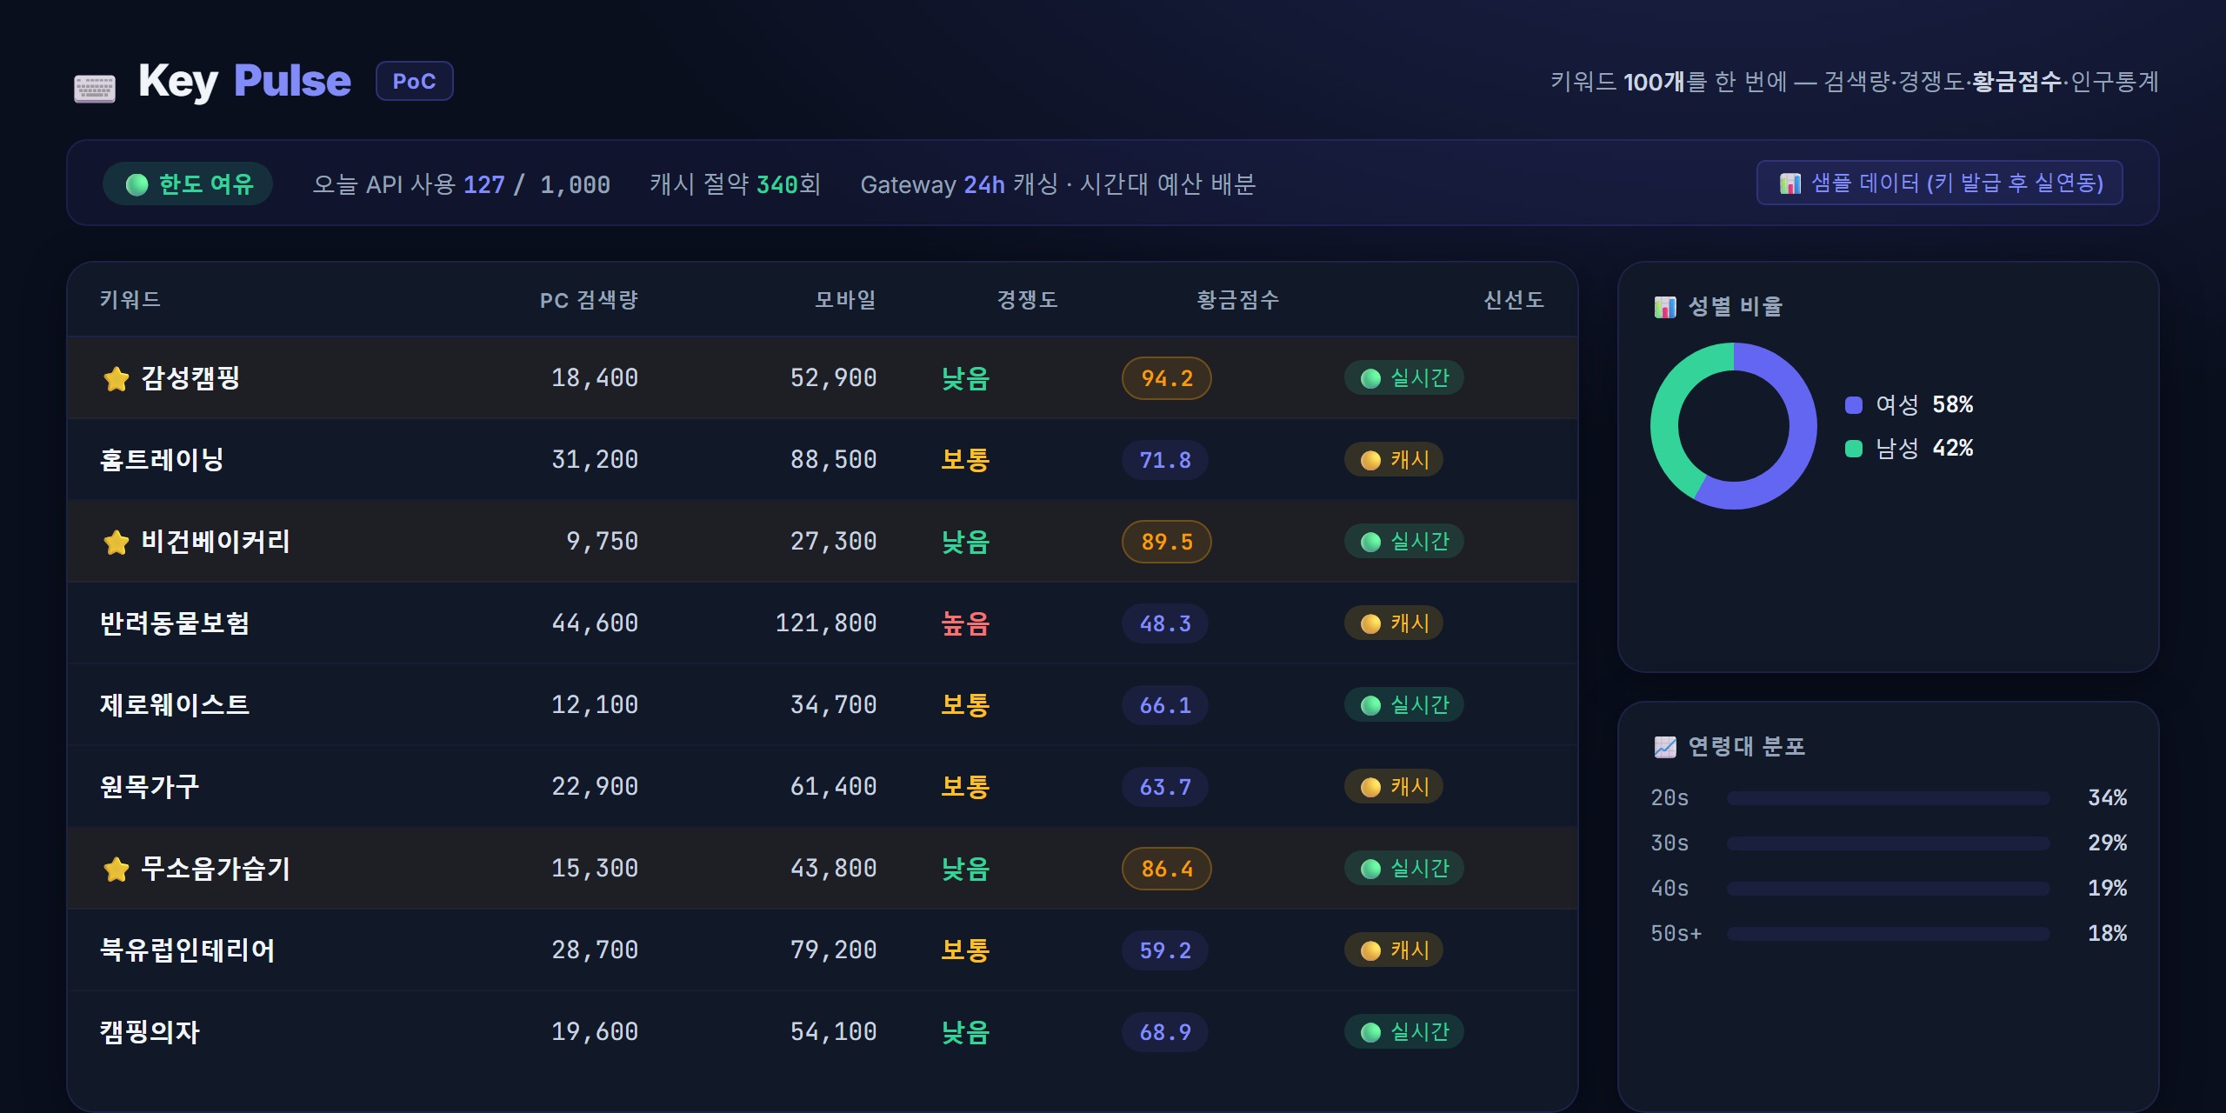This screenshot has height=1113, width=2226.
Task: Select the 홈트레이닝 keyword
Action: point(163,460)
